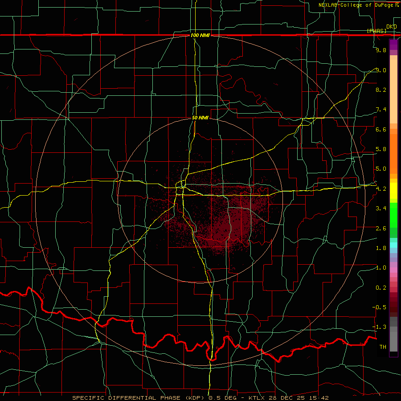This screenshot has width=401, height=401.
Task: Click the KTLX station identifier
Action: coord(257,398)
